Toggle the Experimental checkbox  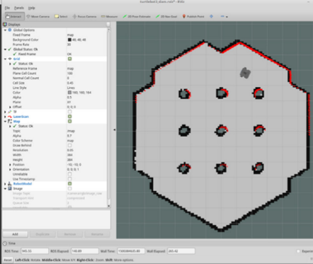[x=298, y=251]
